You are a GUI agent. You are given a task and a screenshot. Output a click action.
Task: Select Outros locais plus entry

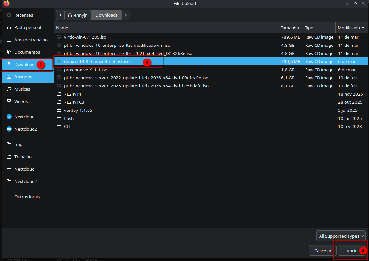pos(27,197)
